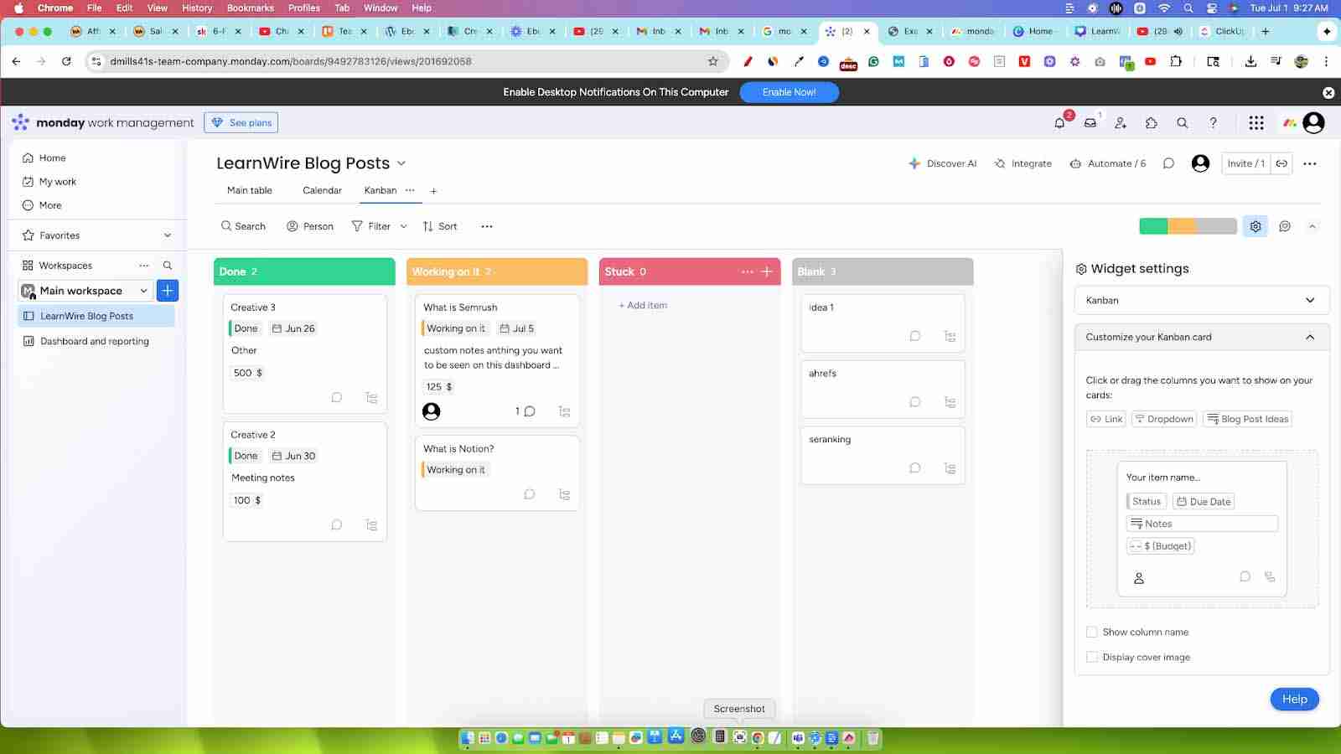Select the Search icon on the board toolbar
1341x754 pixels.
click(x=243, y=225)
